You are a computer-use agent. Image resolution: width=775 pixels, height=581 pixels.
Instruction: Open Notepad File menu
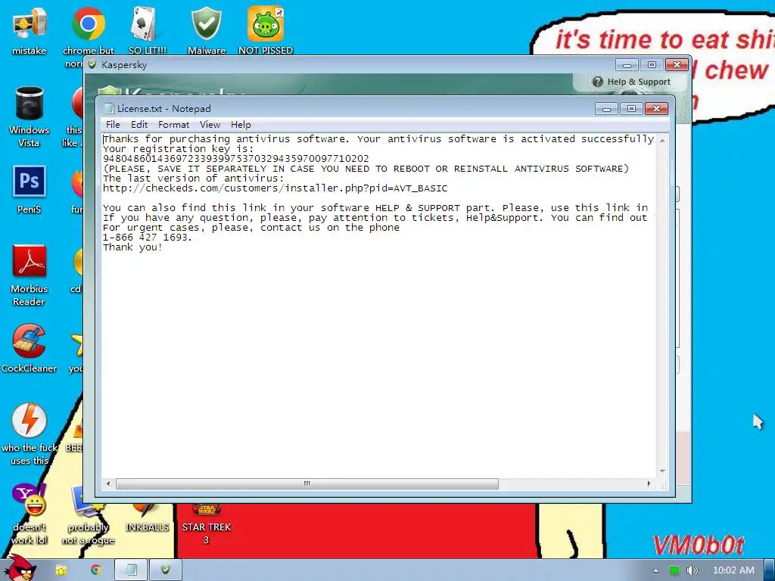coord(113,125)
